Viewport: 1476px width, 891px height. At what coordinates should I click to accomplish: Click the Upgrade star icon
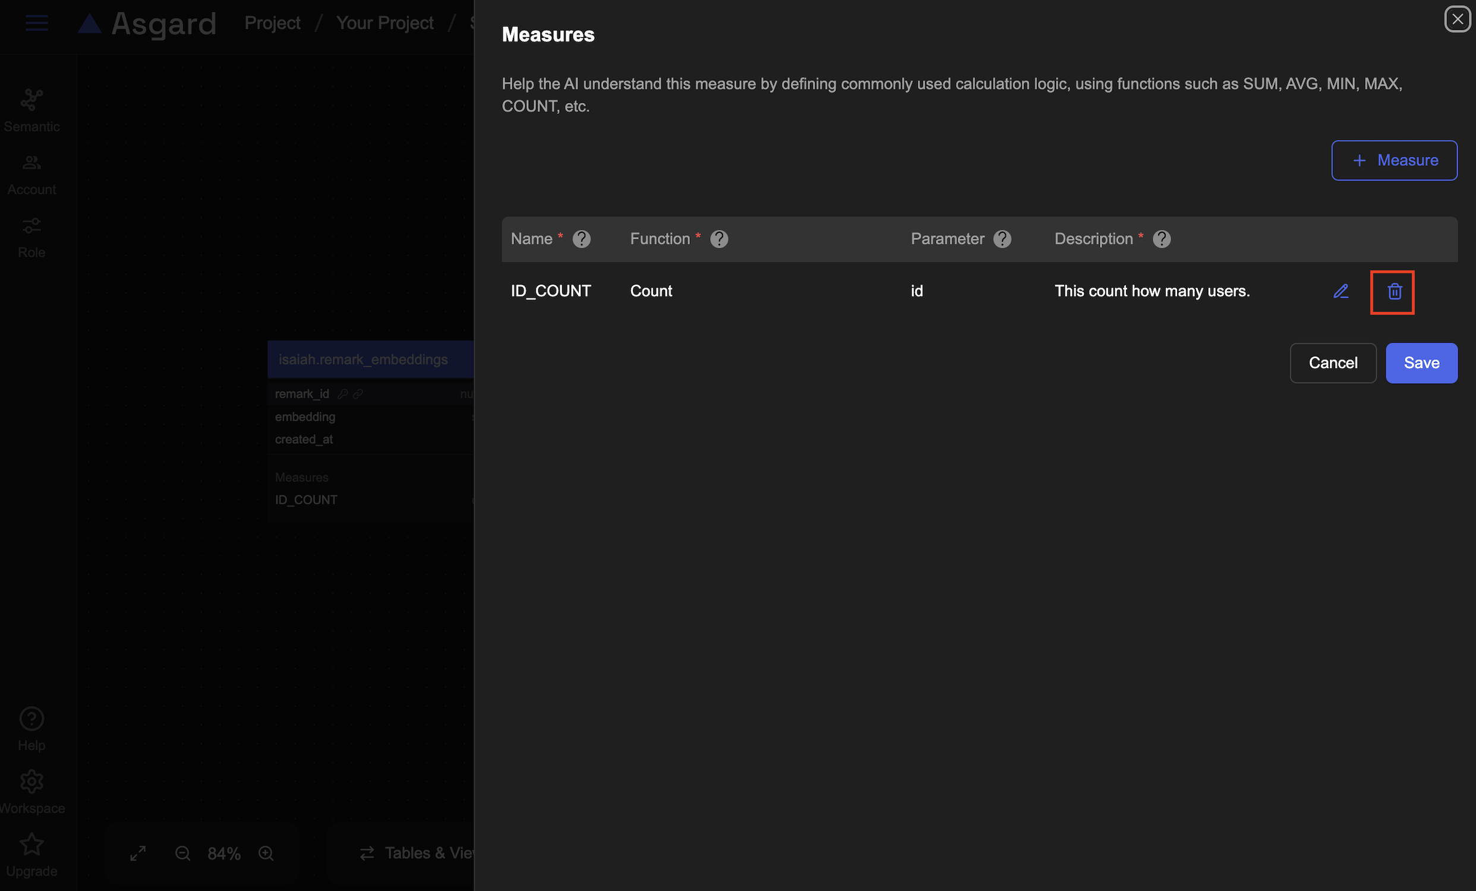click(x=31, y=854)
